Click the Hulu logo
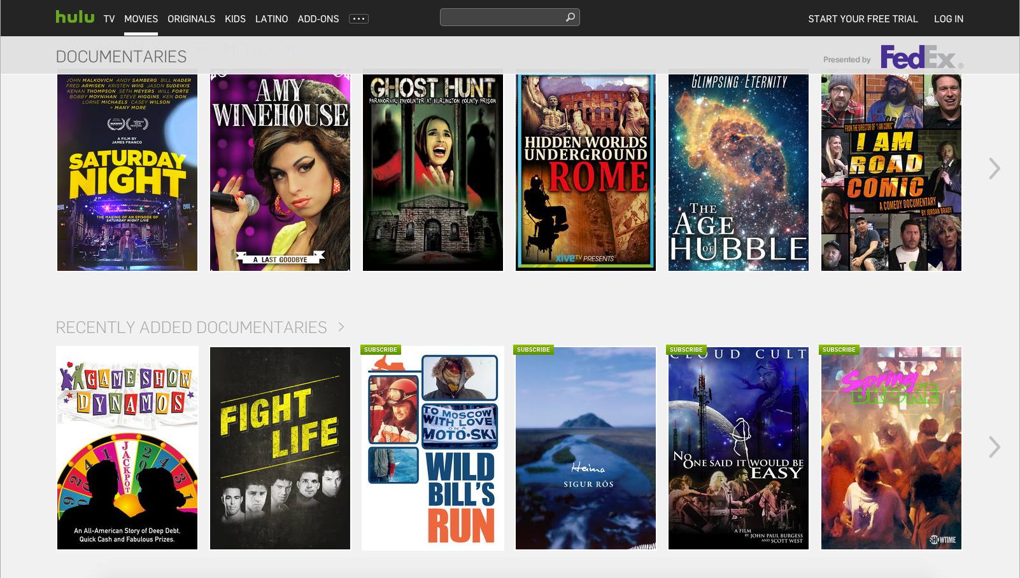Screen dimensions: 1020x578 pyautogui.click(x=75, y=17)
